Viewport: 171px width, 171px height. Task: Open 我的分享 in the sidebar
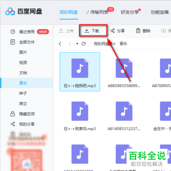pos(27,124)
